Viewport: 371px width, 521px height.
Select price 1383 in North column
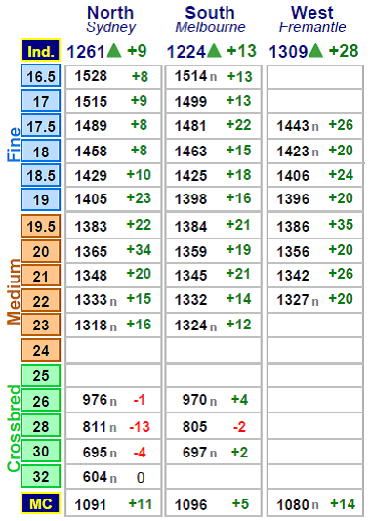pos(91,227)
